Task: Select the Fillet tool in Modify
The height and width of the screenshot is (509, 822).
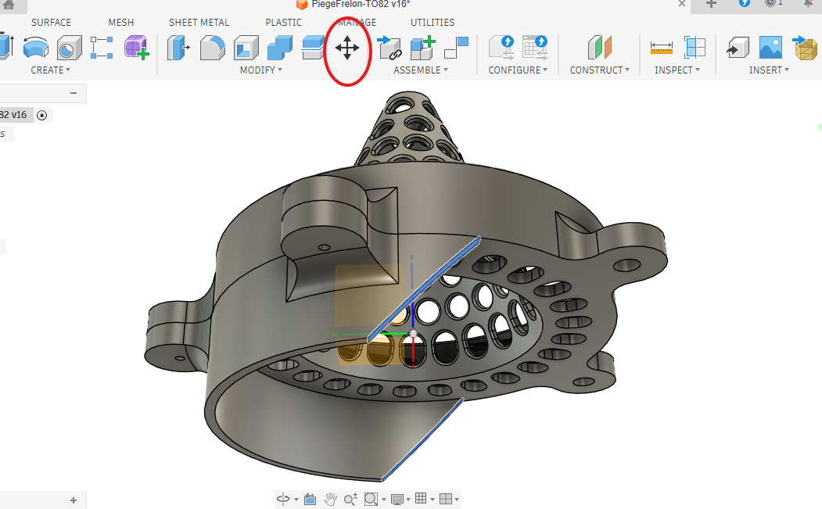Action: 213,48
